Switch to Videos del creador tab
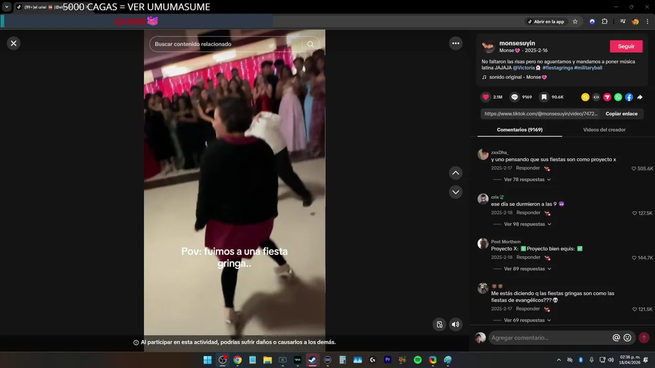 click(x=604, y=130)
